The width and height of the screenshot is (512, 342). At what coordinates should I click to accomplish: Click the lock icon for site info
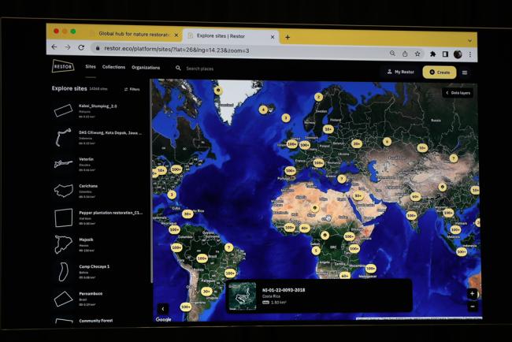98,48
